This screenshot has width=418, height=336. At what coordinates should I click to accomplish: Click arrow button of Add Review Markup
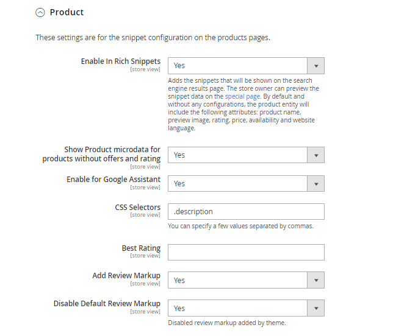[x=315, y=280]
